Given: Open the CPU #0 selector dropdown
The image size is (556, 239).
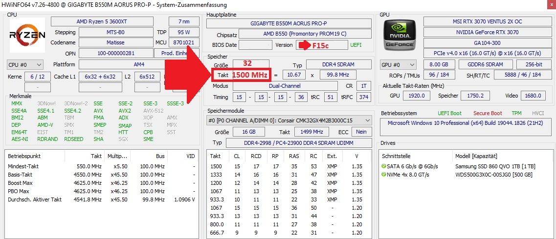Looking at the screenshot, I should coord(25,65).
